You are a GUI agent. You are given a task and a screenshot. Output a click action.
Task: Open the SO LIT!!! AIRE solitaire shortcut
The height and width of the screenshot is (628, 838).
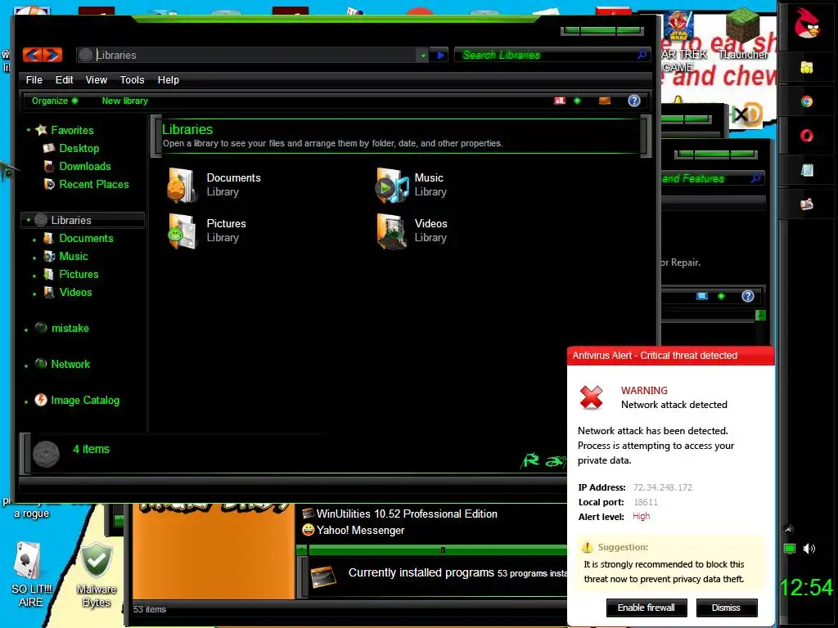pos(30,575)
